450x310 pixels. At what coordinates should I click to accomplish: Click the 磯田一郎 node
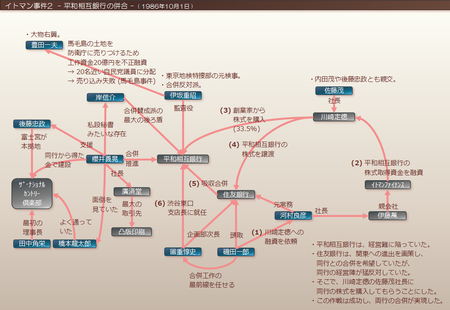(236, 252)
